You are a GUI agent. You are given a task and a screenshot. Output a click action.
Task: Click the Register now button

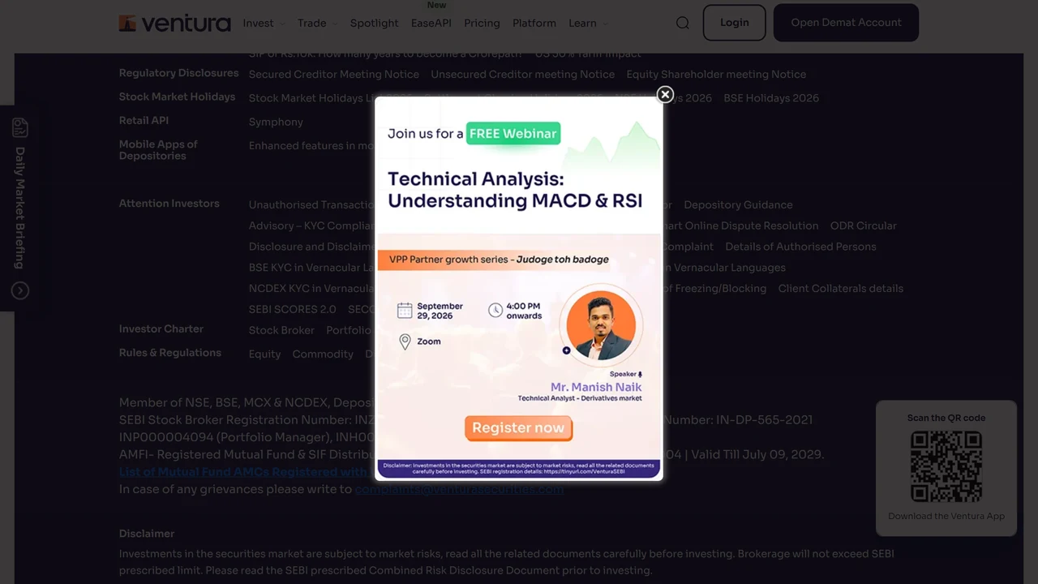[x=518, y=428]
